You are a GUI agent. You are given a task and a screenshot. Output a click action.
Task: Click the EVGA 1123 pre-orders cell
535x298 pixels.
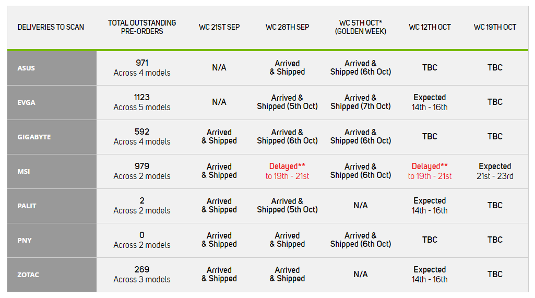[142, 102]
